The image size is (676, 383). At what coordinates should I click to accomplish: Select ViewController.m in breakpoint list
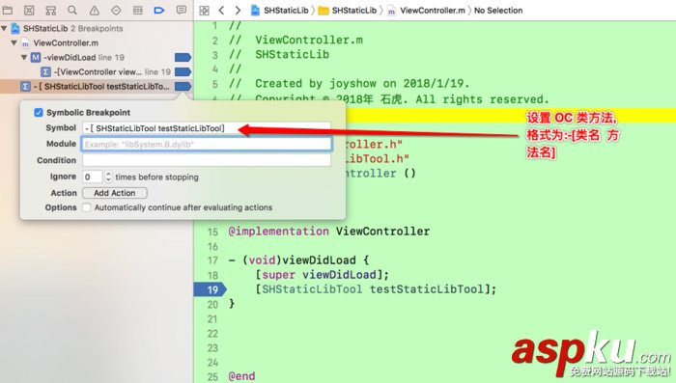96,43
